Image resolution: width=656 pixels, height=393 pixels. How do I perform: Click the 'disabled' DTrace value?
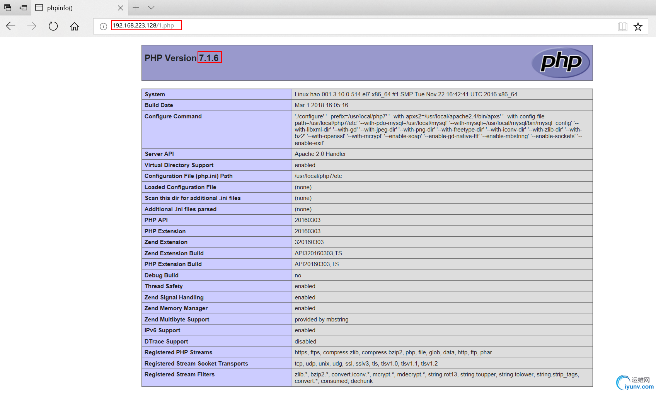[305, 342]
